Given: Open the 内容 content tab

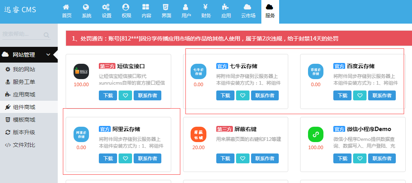Looking at the screenshot, I should [x=146, y=11].
